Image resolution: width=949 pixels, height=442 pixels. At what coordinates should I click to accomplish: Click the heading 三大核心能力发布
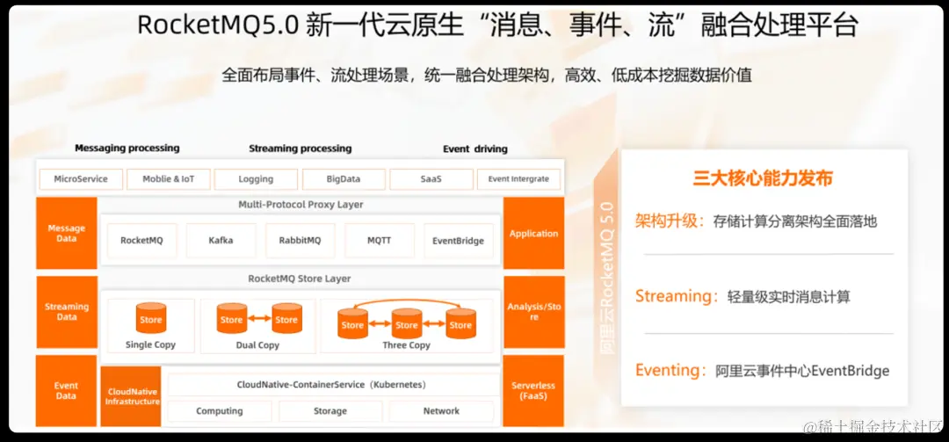pyautogui.click(x=763, y=178)
